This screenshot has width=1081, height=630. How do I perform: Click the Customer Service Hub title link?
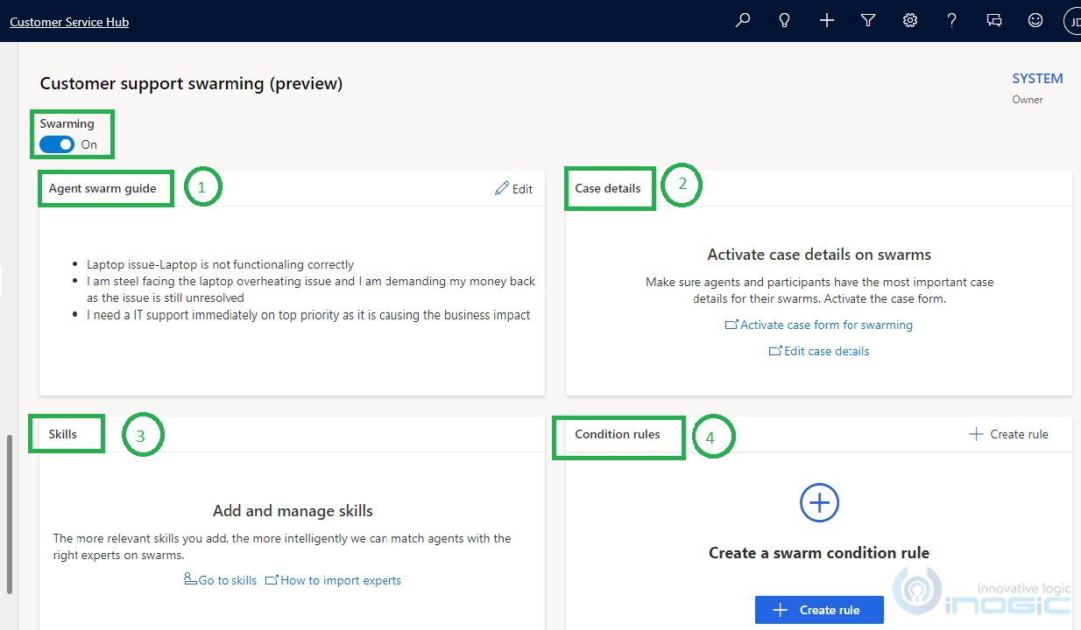(69, 22)
